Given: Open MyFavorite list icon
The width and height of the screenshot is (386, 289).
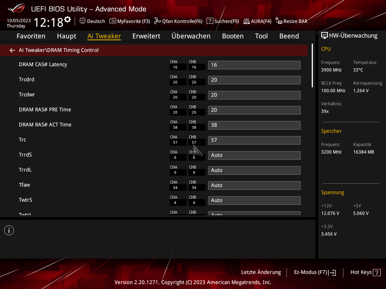Looking at the screenshot, I should (x=112, y=21).
